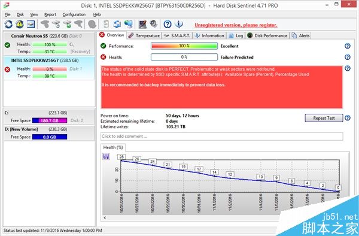Switch to the Log tab
The width and height of the screenshot is (359, 236).
coord(236,35)
